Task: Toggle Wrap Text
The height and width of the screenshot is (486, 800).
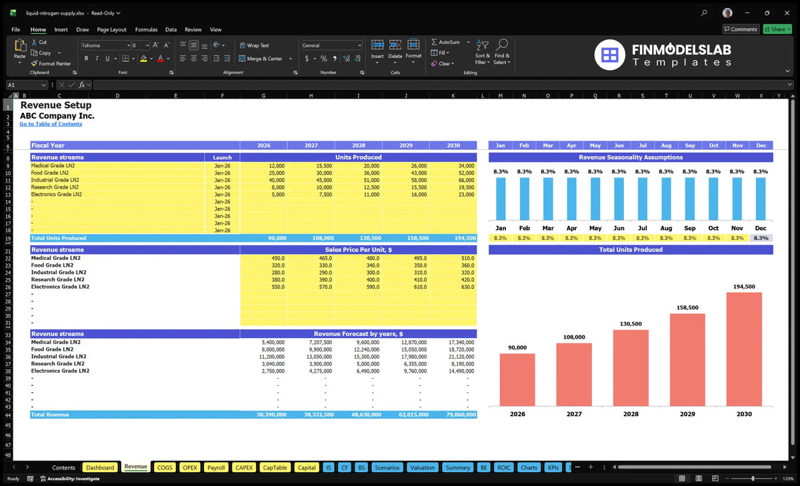Action: coord(254,45)
